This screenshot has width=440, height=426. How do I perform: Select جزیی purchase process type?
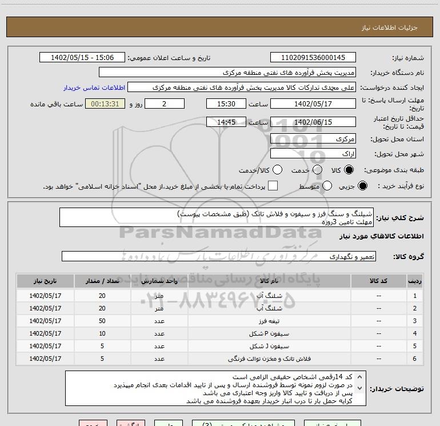(362, 186)
